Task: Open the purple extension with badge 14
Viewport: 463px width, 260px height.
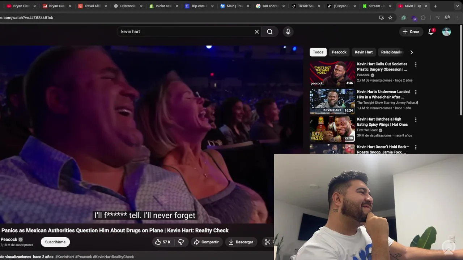Action: coord(414,18)
